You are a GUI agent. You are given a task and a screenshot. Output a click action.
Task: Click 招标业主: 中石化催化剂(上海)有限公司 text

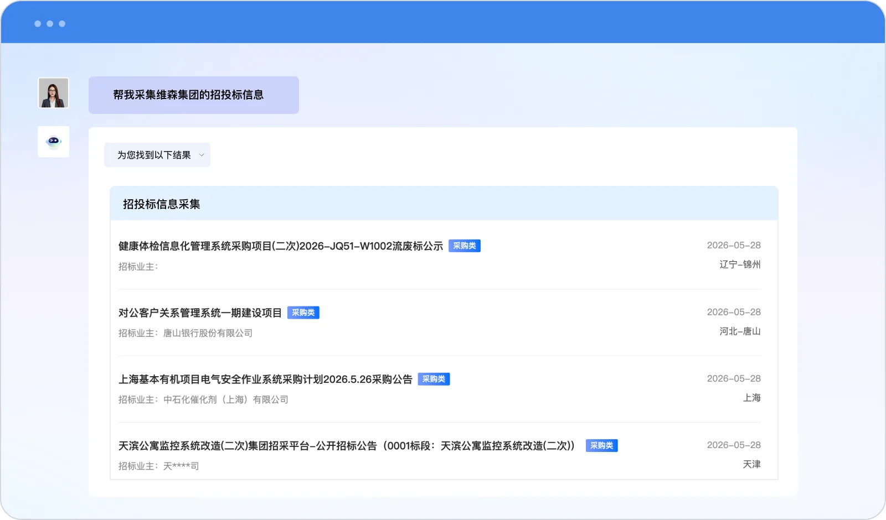click(x=203, y=399)
